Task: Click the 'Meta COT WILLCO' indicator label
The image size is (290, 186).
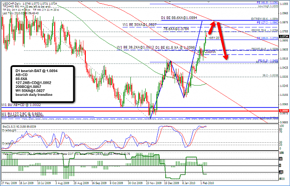Action: (x=15, y=154)
